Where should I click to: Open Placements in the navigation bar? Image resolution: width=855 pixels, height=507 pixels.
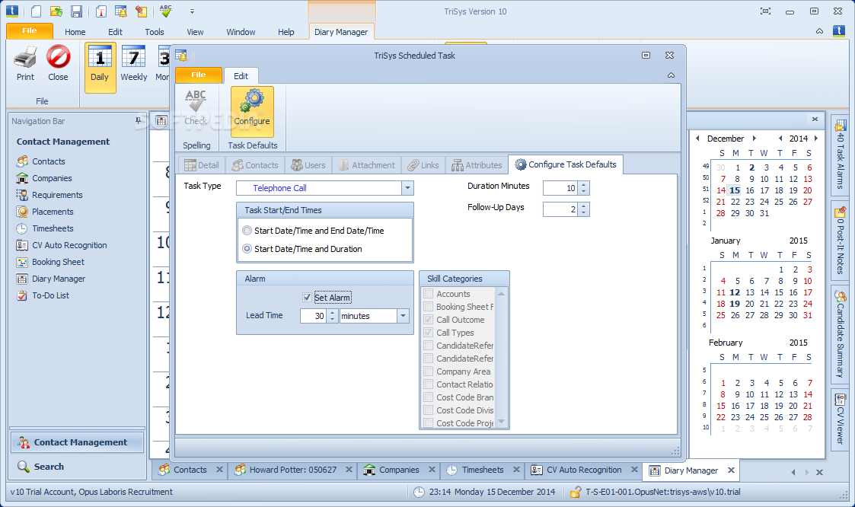point(53,212)
